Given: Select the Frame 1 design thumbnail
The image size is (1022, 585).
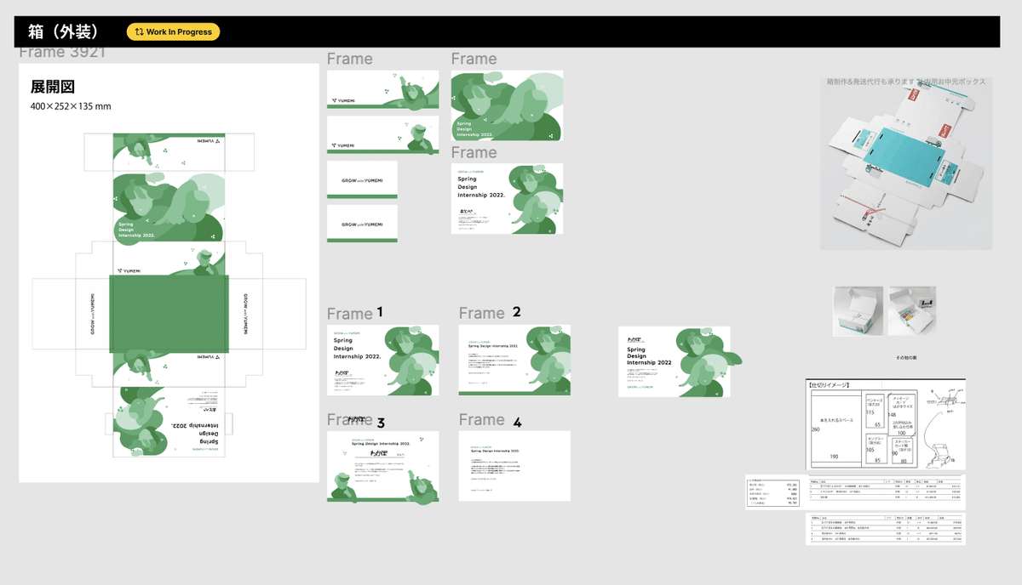Looking at the screenshot, I should [x=383, y=360].
